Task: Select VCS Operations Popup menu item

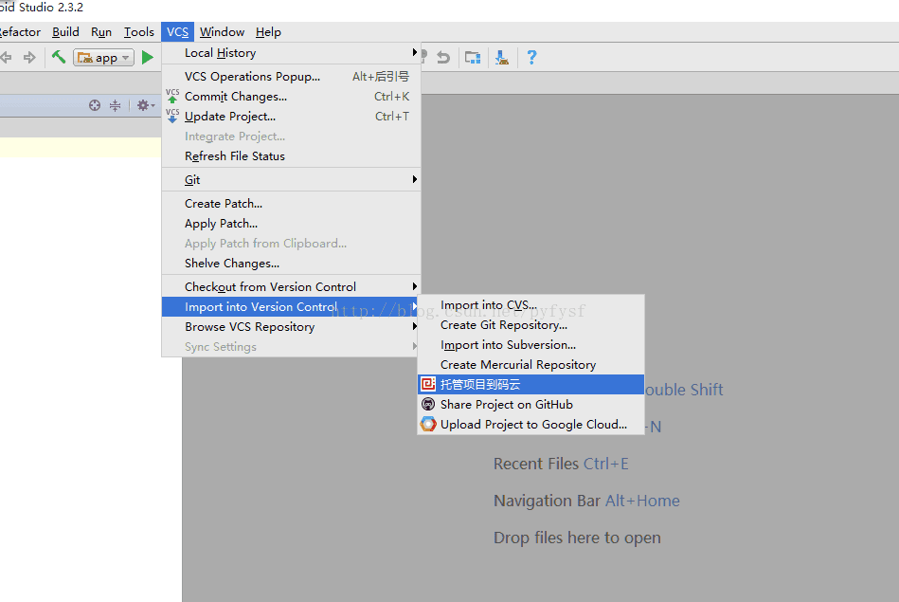Action: (x=291, y=77)
